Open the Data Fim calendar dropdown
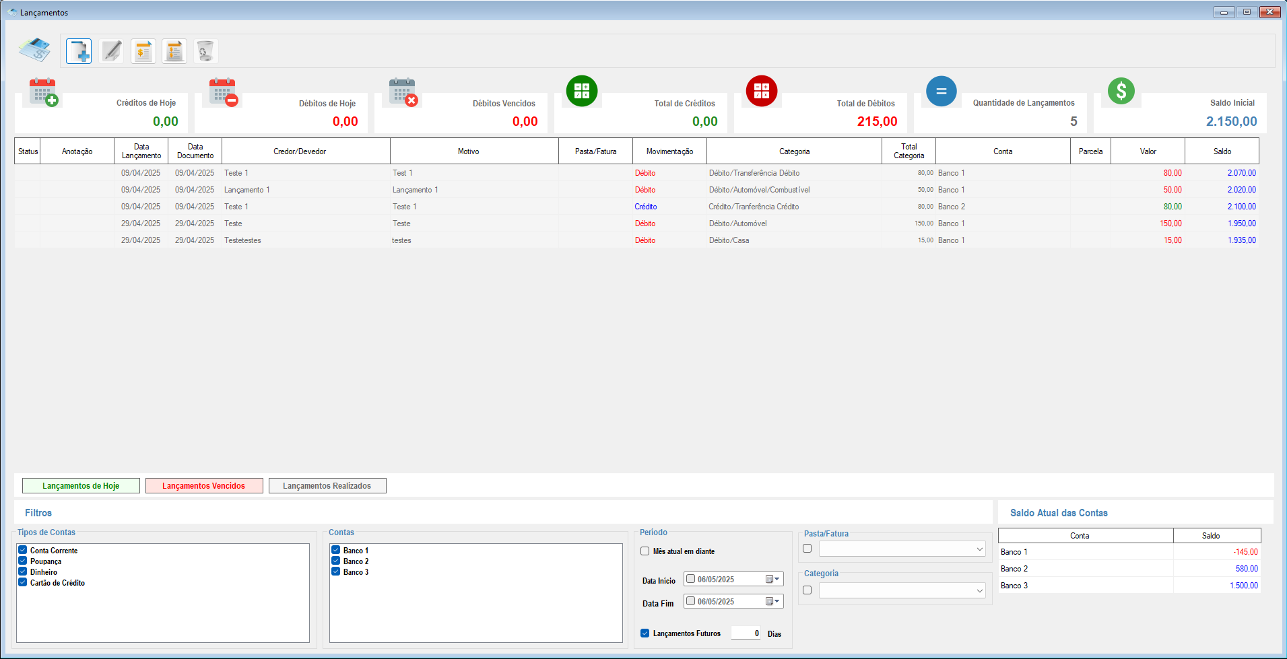The height and width of the screenshot is (659, 1287). point(772,601)
